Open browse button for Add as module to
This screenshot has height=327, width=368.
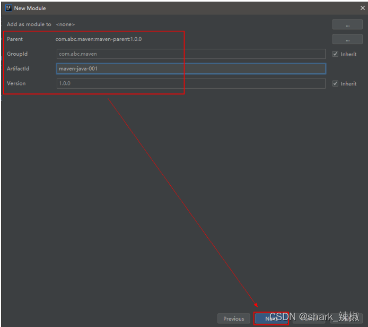[347, 24]
